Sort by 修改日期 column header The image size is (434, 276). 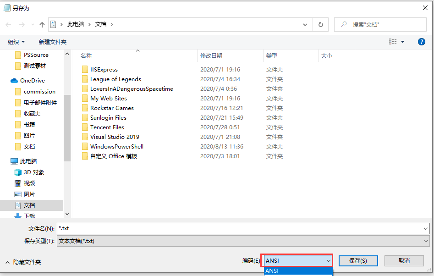pos(211,56)
